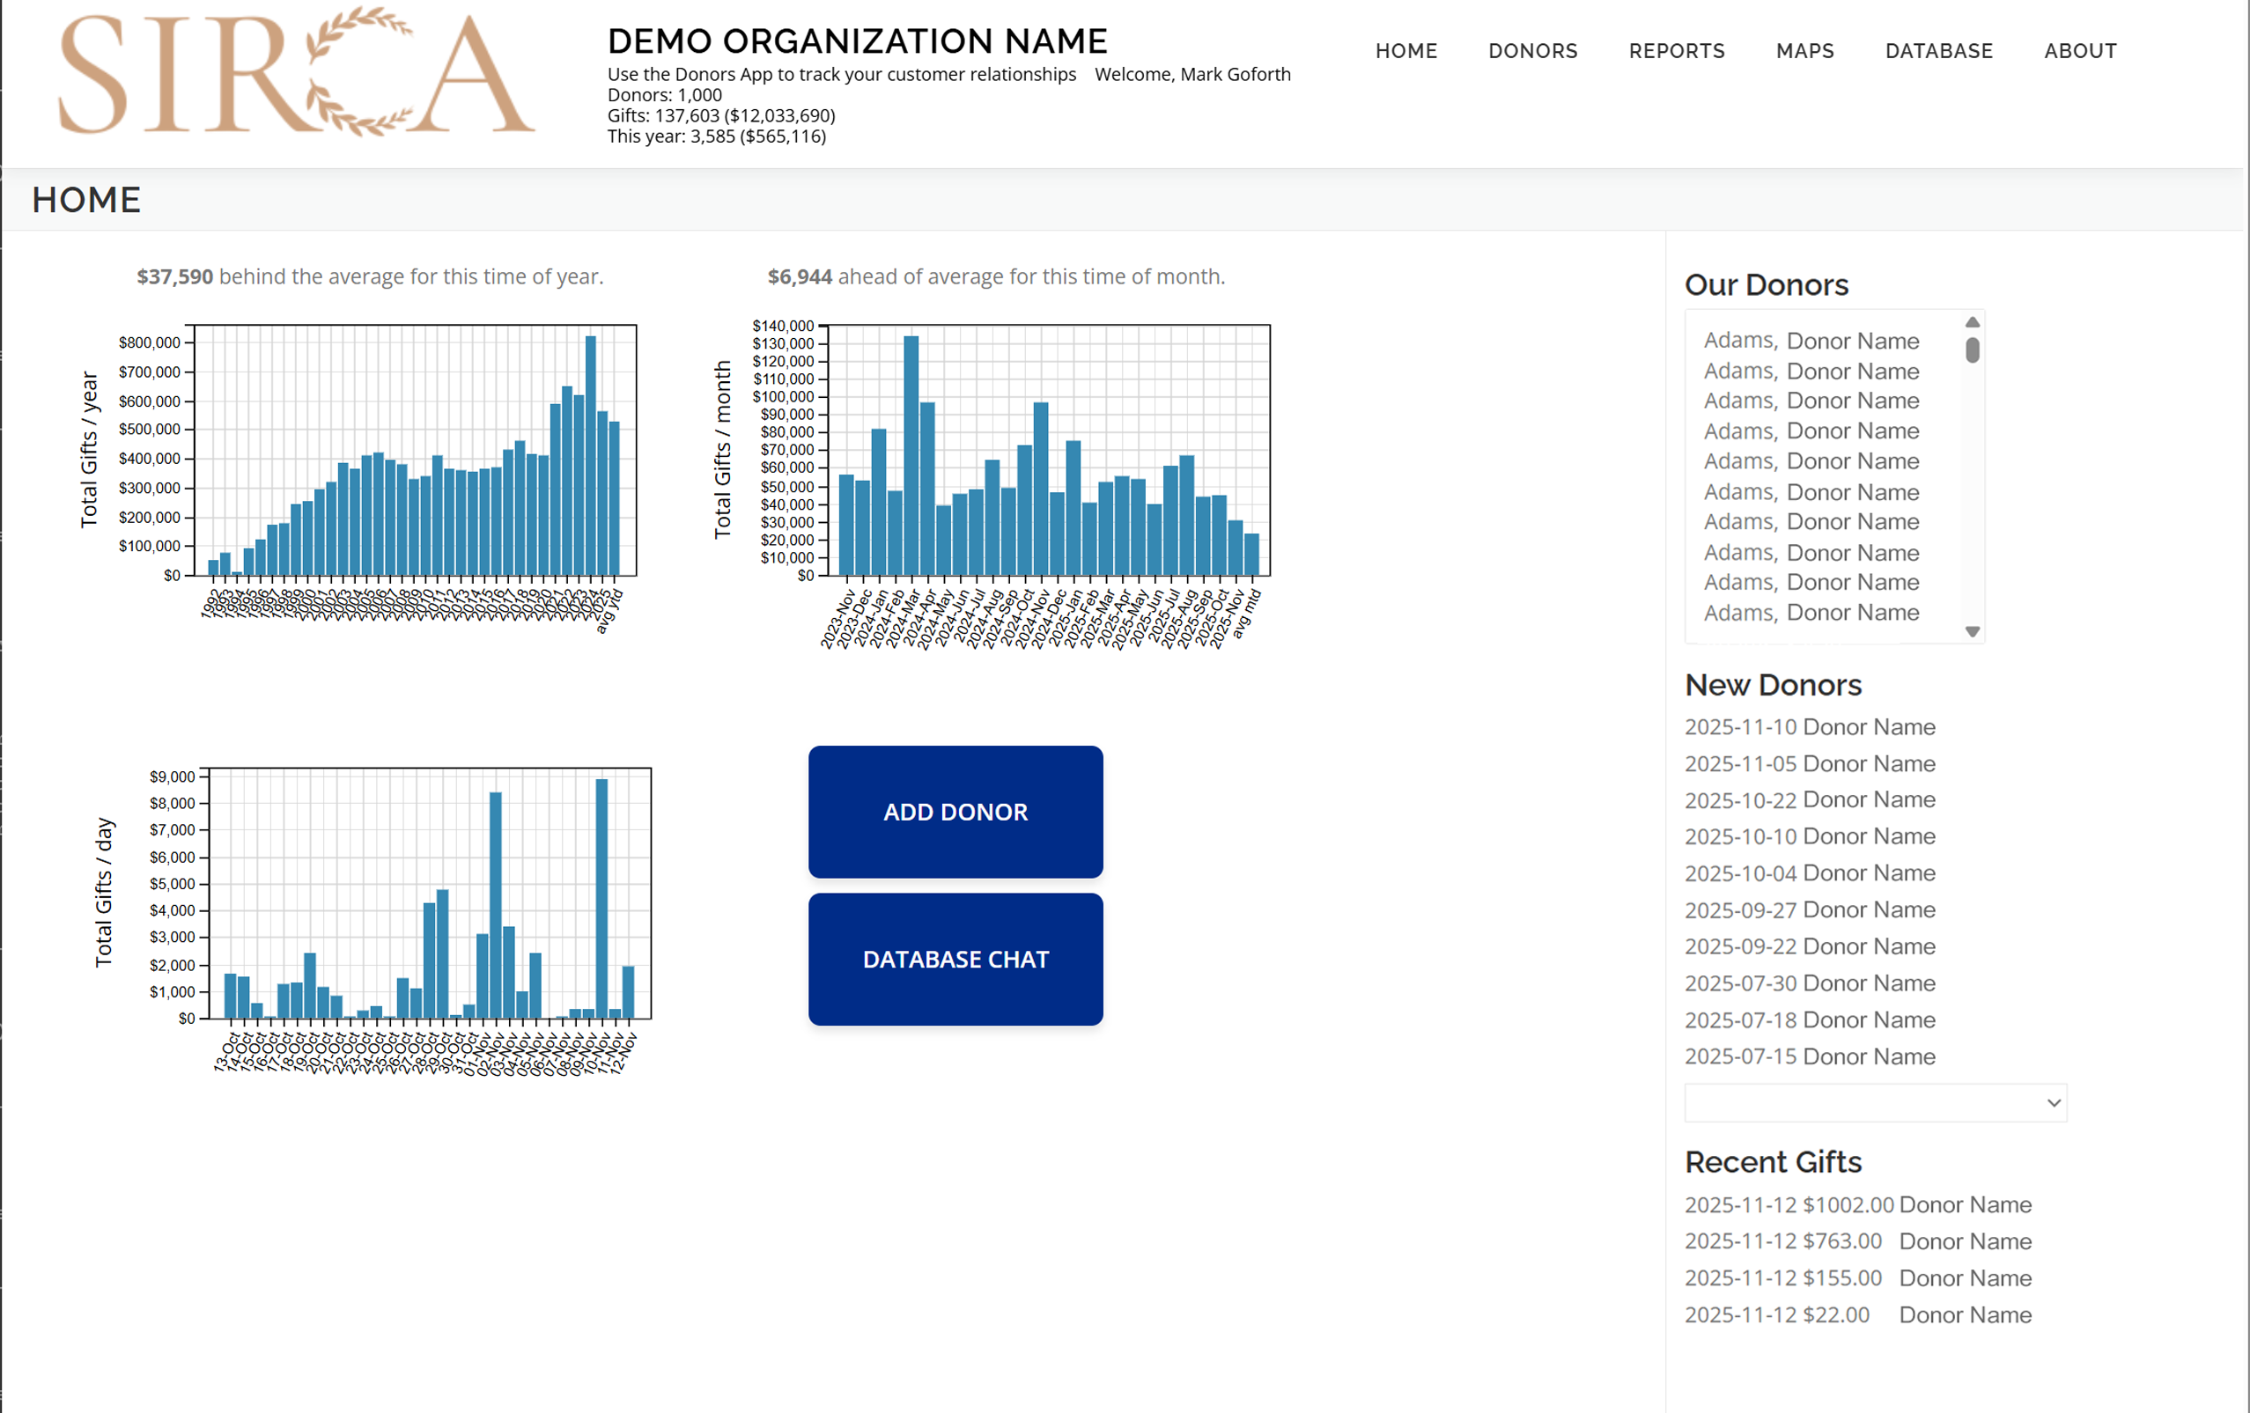Select the ABOUT menu item

point(2080,51)
